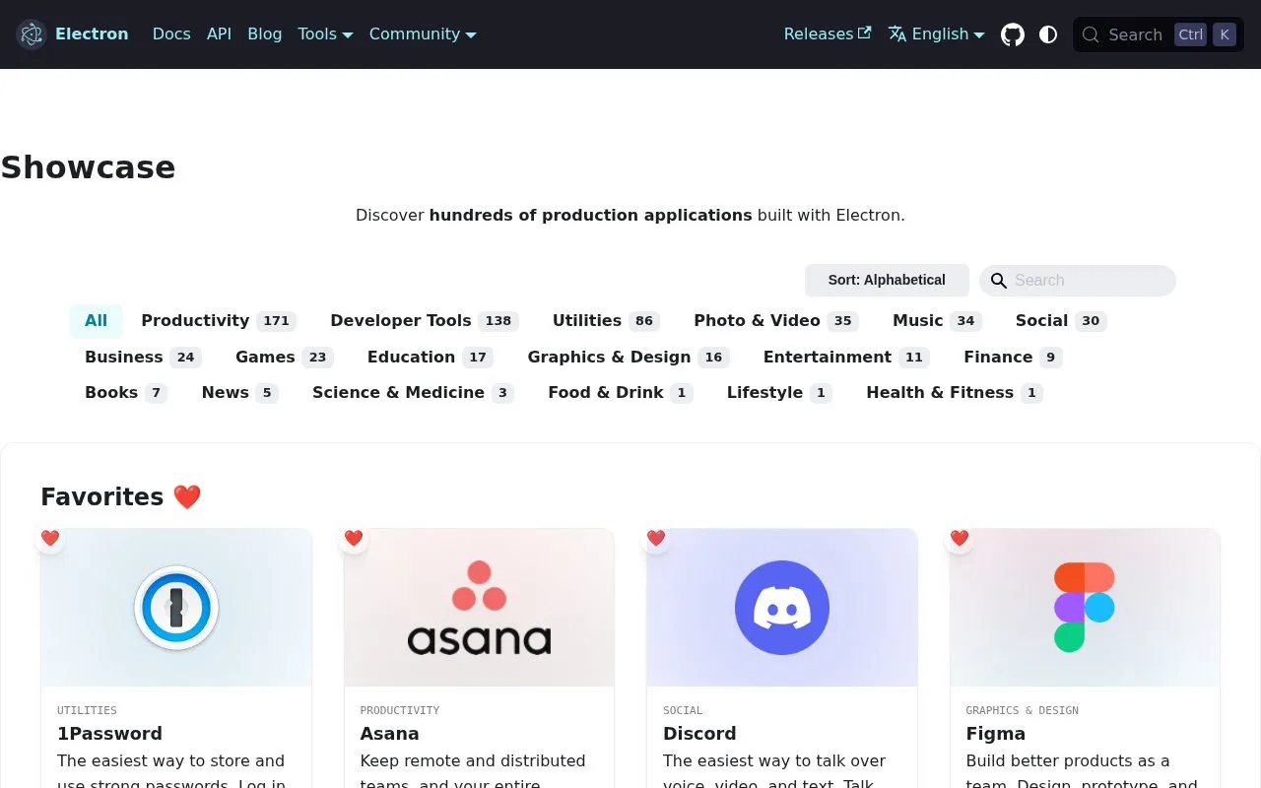Open the 1Password app logo

176,608
